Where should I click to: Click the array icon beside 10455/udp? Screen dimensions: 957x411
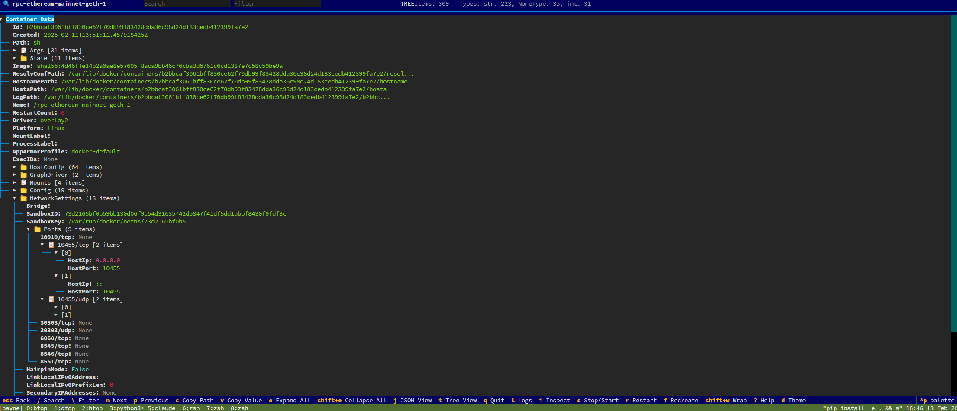[x=52, y=299]
